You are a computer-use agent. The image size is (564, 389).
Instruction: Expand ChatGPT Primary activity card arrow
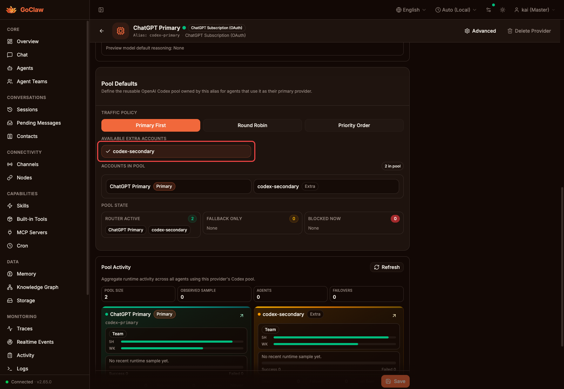242,316
